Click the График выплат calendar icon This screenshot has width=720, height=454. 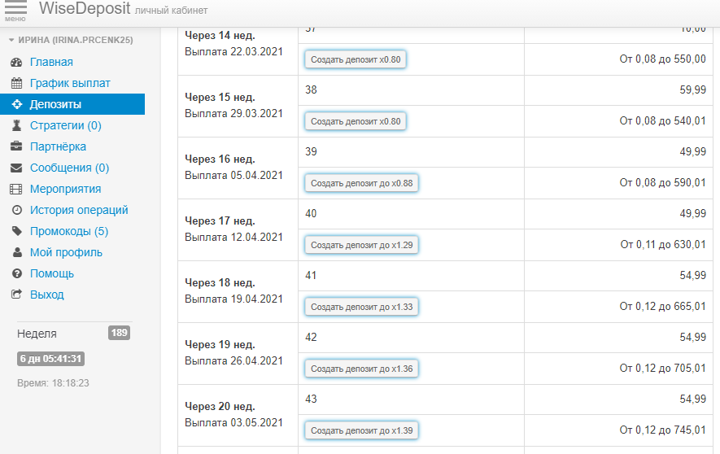[15, 83]
